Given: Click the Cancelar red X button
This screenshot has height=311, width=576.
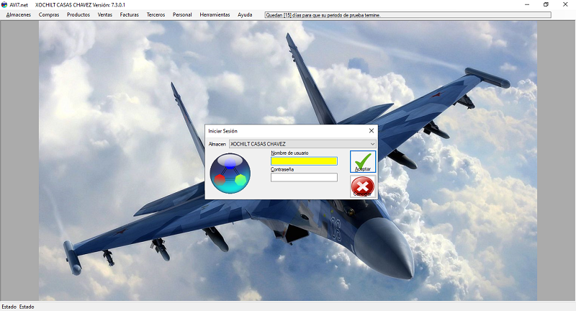Looking at the screenshot, I should coord(363,186).
